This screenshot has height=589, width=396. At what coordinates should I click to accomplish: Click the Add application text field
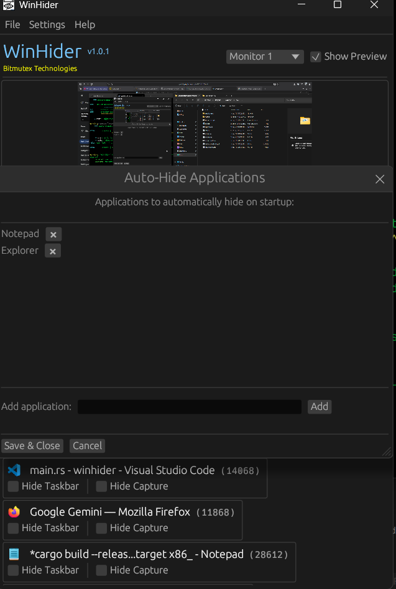[189, 407]
